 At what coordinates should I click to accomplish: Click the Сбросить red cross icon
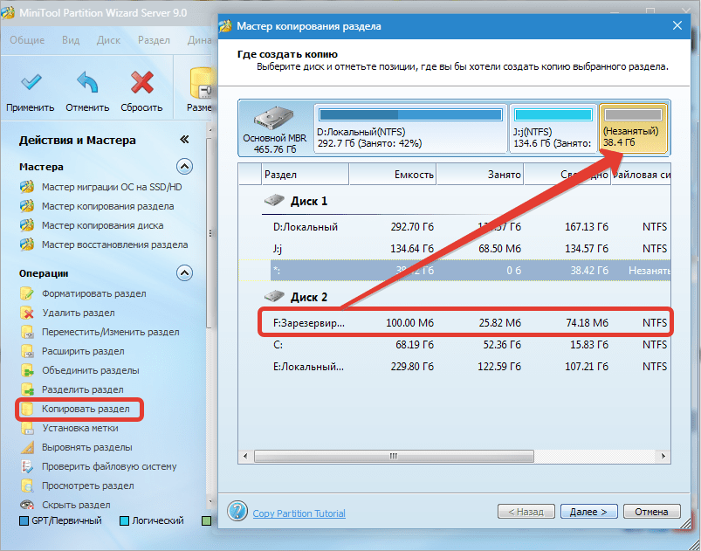coord(141,82)
